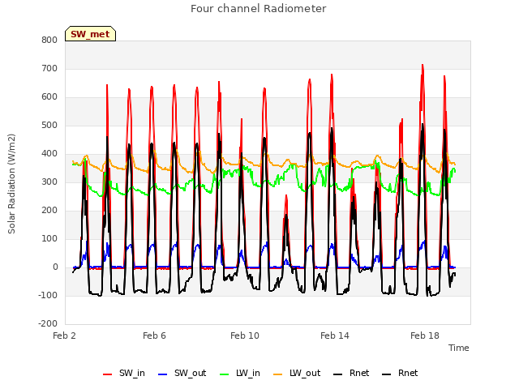Click the 500 y-axis tick label
Viewport: 519px width, 389px height.
(x=49, y=126)
